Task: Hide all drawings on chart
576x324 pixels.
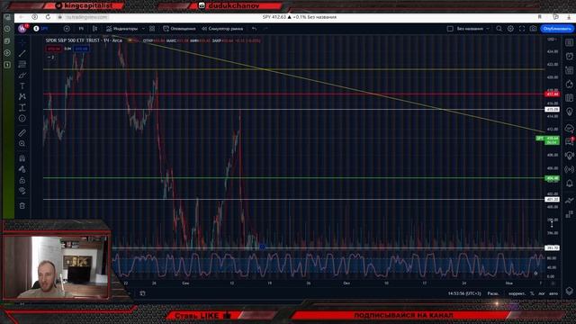Action: [x=22, y=191]
